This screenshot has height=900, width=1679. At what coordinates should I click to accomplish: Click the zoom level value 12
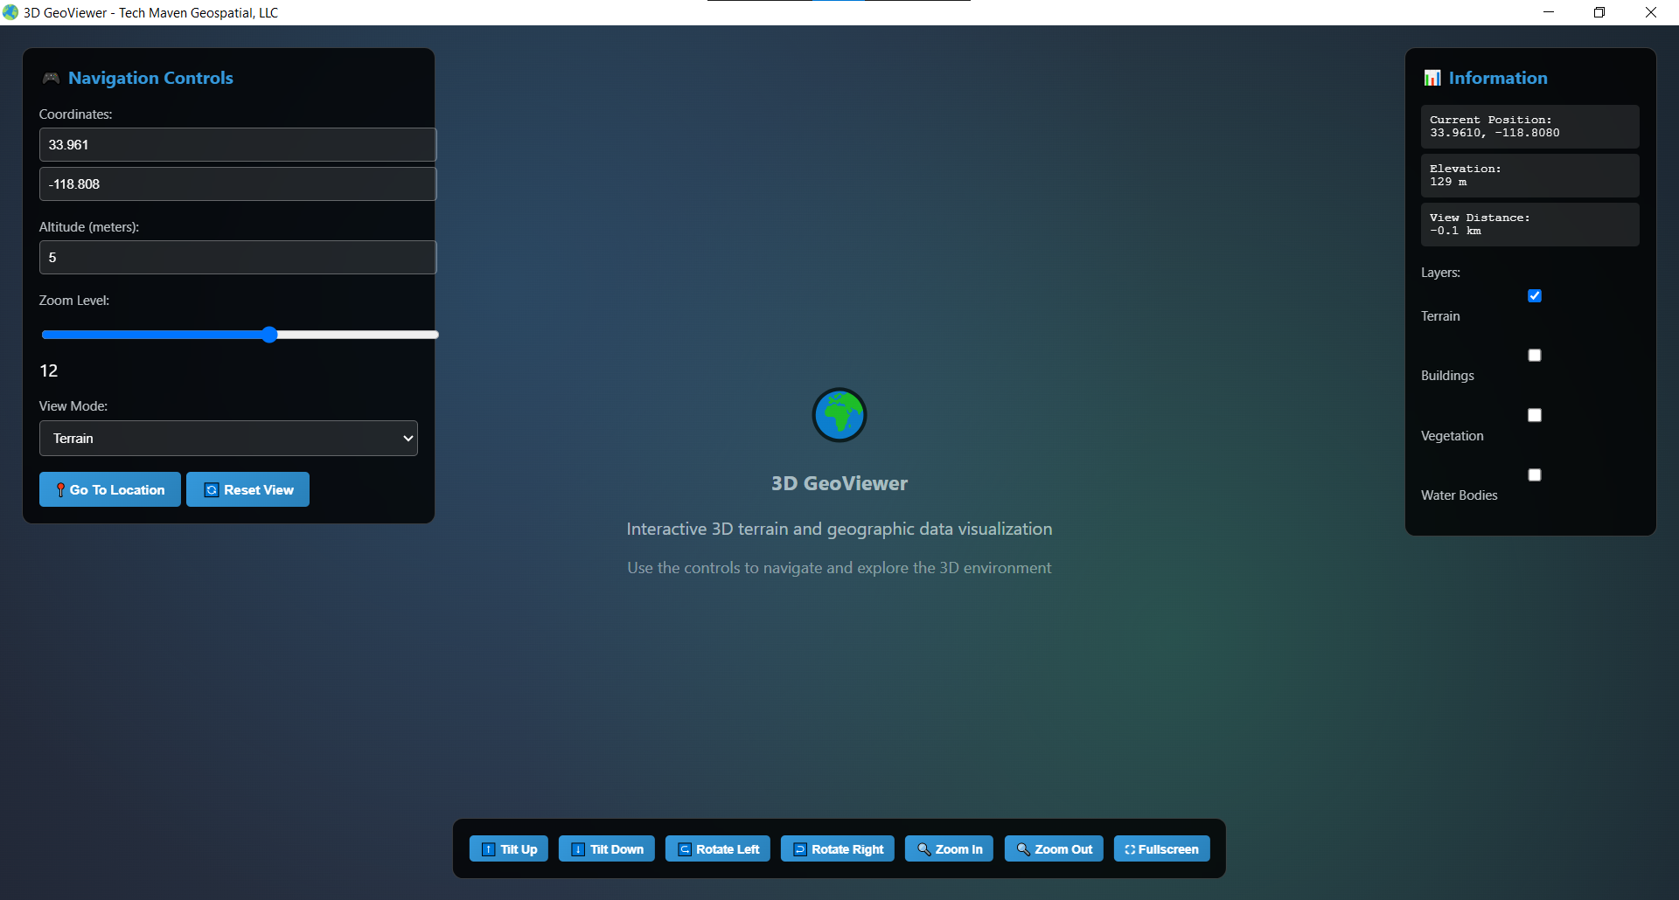coord(49,370)
